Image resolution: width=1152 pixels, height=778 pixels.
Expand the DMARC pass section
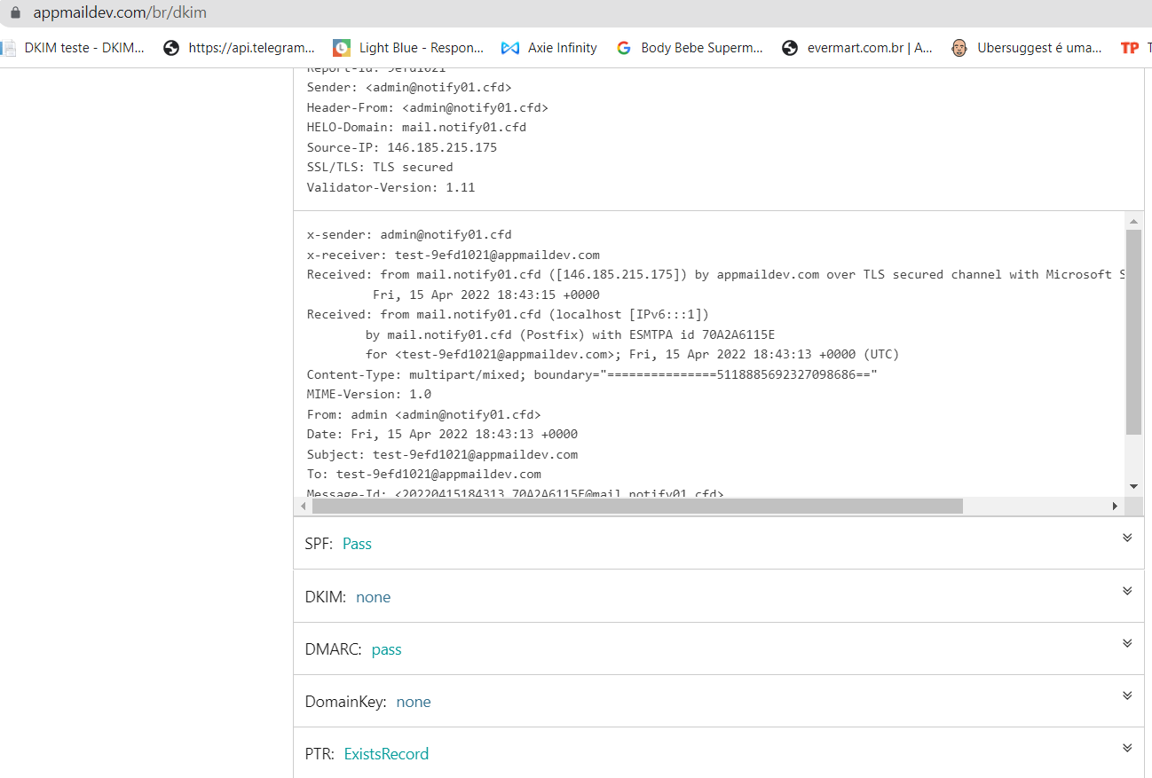click(1127, 643)
